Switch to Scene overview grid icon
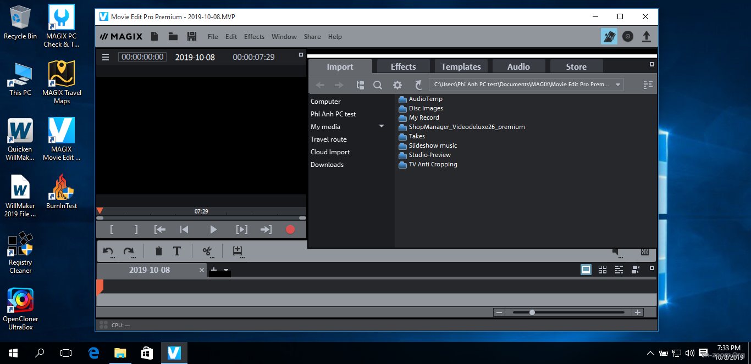Viewport: 751px width, 364px height. point(603,270)
